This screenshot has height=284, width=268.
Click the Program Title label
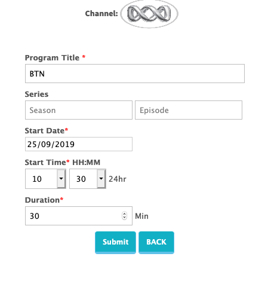(52, 58)
